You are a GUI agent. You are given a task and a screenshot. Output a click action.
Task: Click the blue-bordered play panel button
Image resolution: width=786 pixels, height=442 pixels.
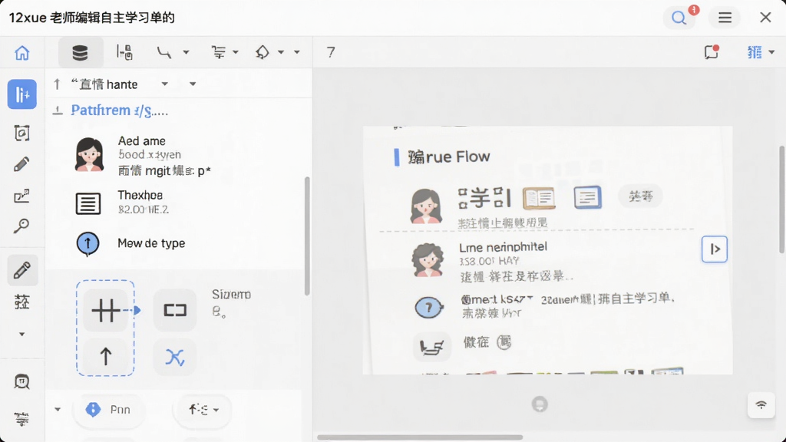click(x=715, y=249)
